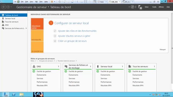This screenshot has height=97, width=173.
Task: Open the VMware VM menu
Action: point(36,2)
